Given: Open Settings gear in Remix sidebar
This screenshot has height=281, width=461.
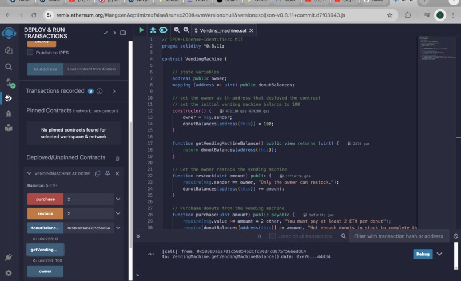Looking at the screenshot, I should pos(9,273).
